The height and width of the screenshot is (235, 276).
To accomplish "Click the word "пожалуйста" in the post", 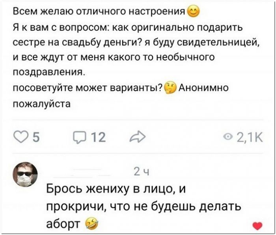I will [x=42, y=104].
